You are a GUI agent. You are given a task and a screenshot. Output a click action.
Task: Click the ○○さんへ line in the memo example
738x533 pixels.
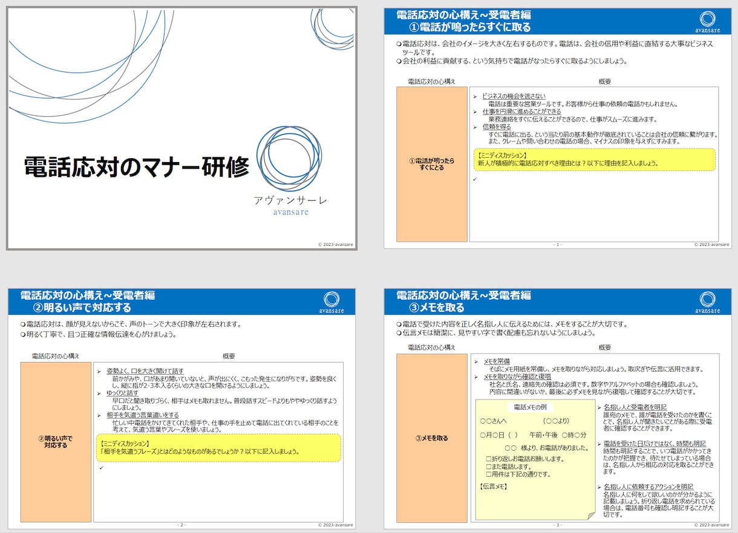pos(493,421)
